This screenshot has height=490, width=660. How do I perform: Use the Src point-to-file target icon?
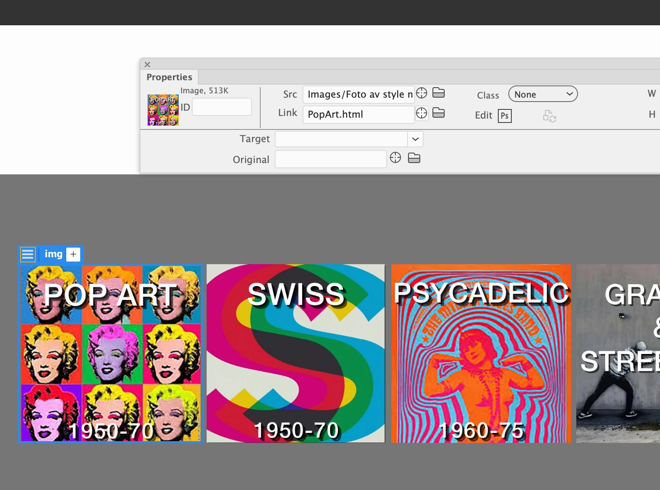422,93
